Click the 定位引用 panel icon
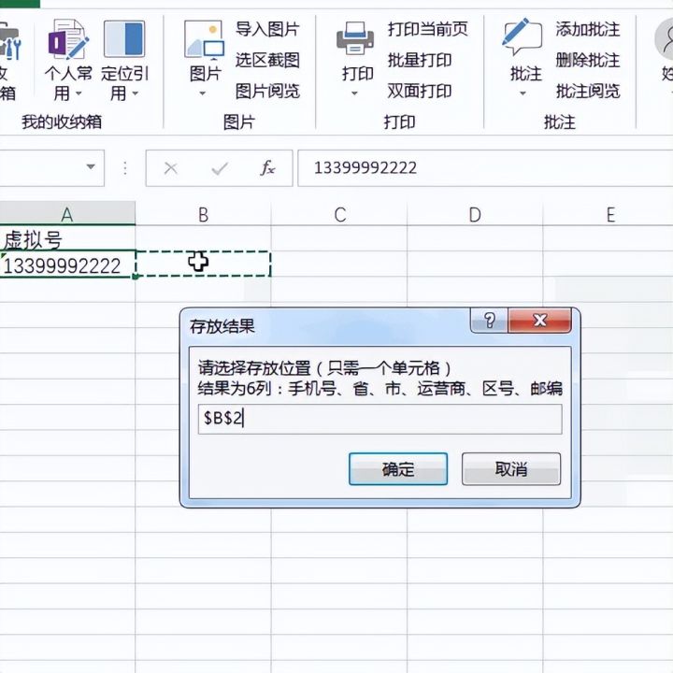Screen dimensions: 673x673 pyautogui.click(x=124, y=39)
